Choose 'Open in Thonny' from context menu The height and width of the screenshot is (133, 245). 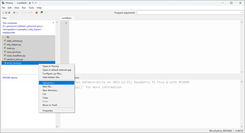[x=51, y=66]
